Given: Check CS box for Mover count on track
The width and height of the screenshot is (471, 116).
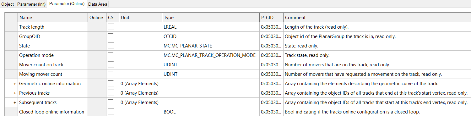Looking at the screenshot, I should [111, 65].
